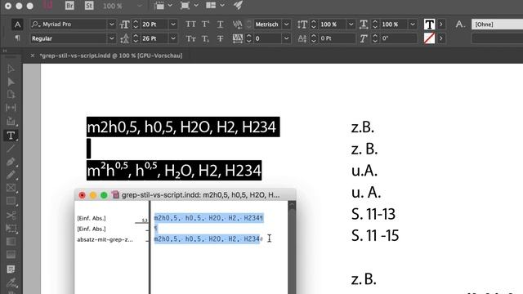The width and height of the screenshot is (523, 294).
Task: Select the grep-stil-vs-script.indd document tab
Action: 111,56
